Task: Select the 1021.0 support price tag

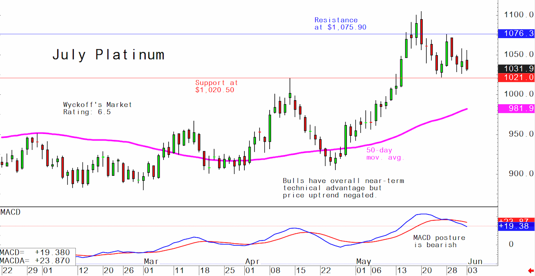Action: tap(516, 77)
